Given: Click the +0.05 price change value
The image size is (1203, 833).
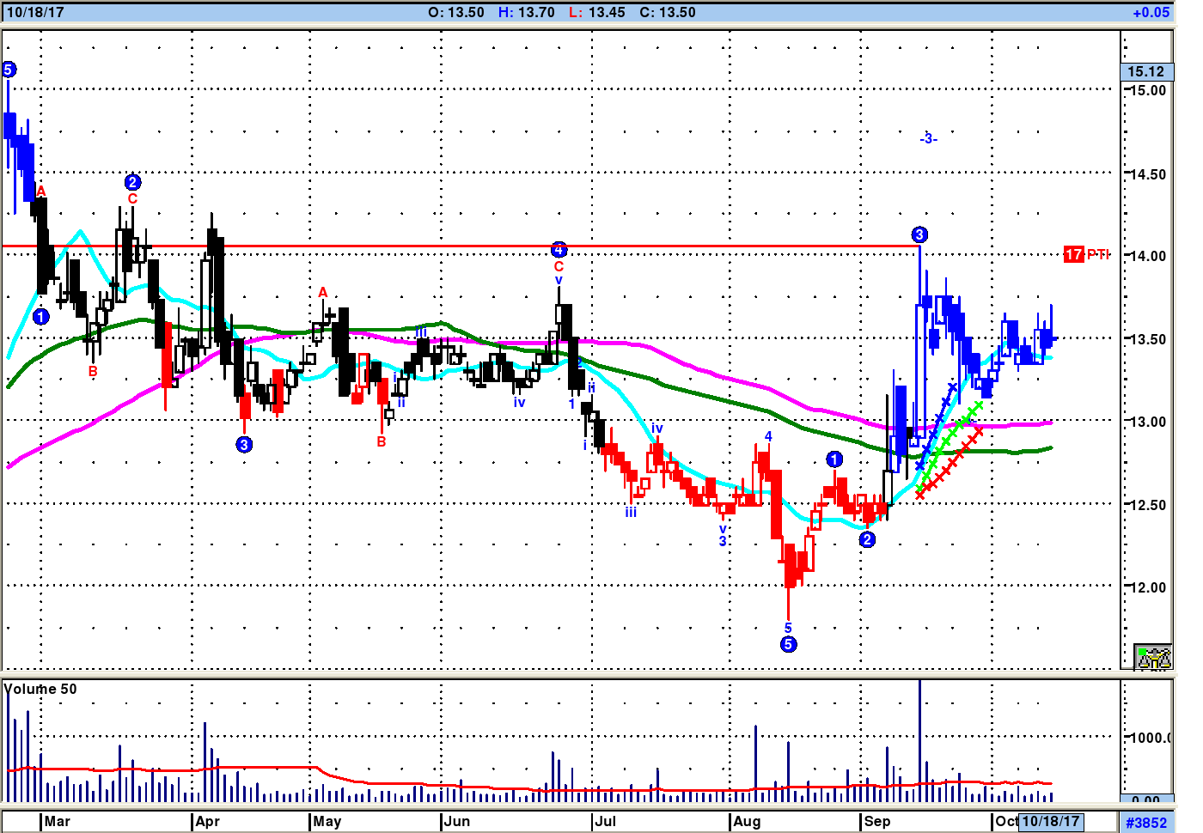Looking at the screenshot, I should point(1151,12).
